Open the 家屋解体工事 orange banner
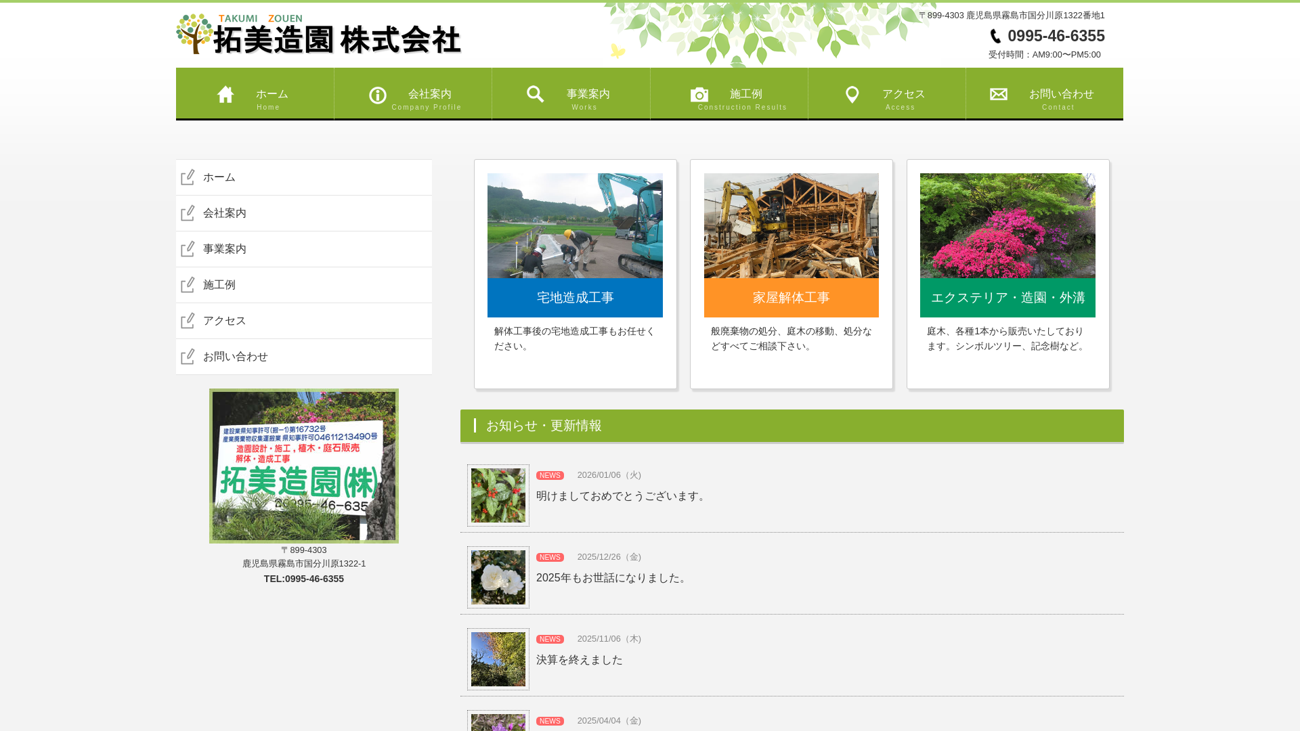The height and width of the screenshot is (731, 1300). coord(791,298)
